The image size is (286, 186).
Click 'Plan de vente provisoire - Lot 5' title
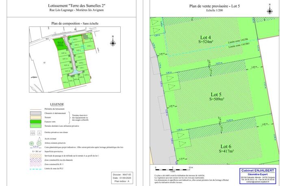pos(214,6)
